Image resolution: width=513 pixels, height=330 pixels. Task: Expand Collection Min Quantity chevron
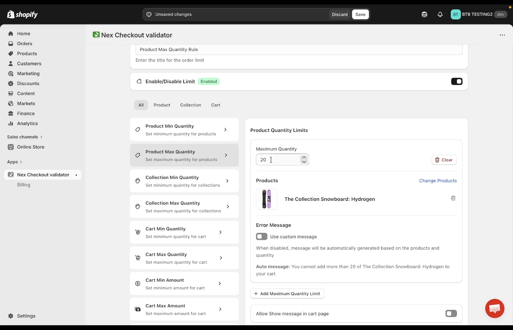click(x=228, y=181)
